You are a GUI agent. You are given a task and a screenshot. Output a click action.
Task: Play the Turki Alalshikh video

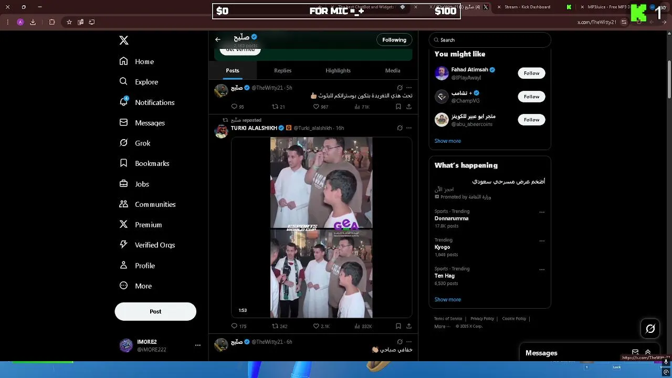(321, 227)
